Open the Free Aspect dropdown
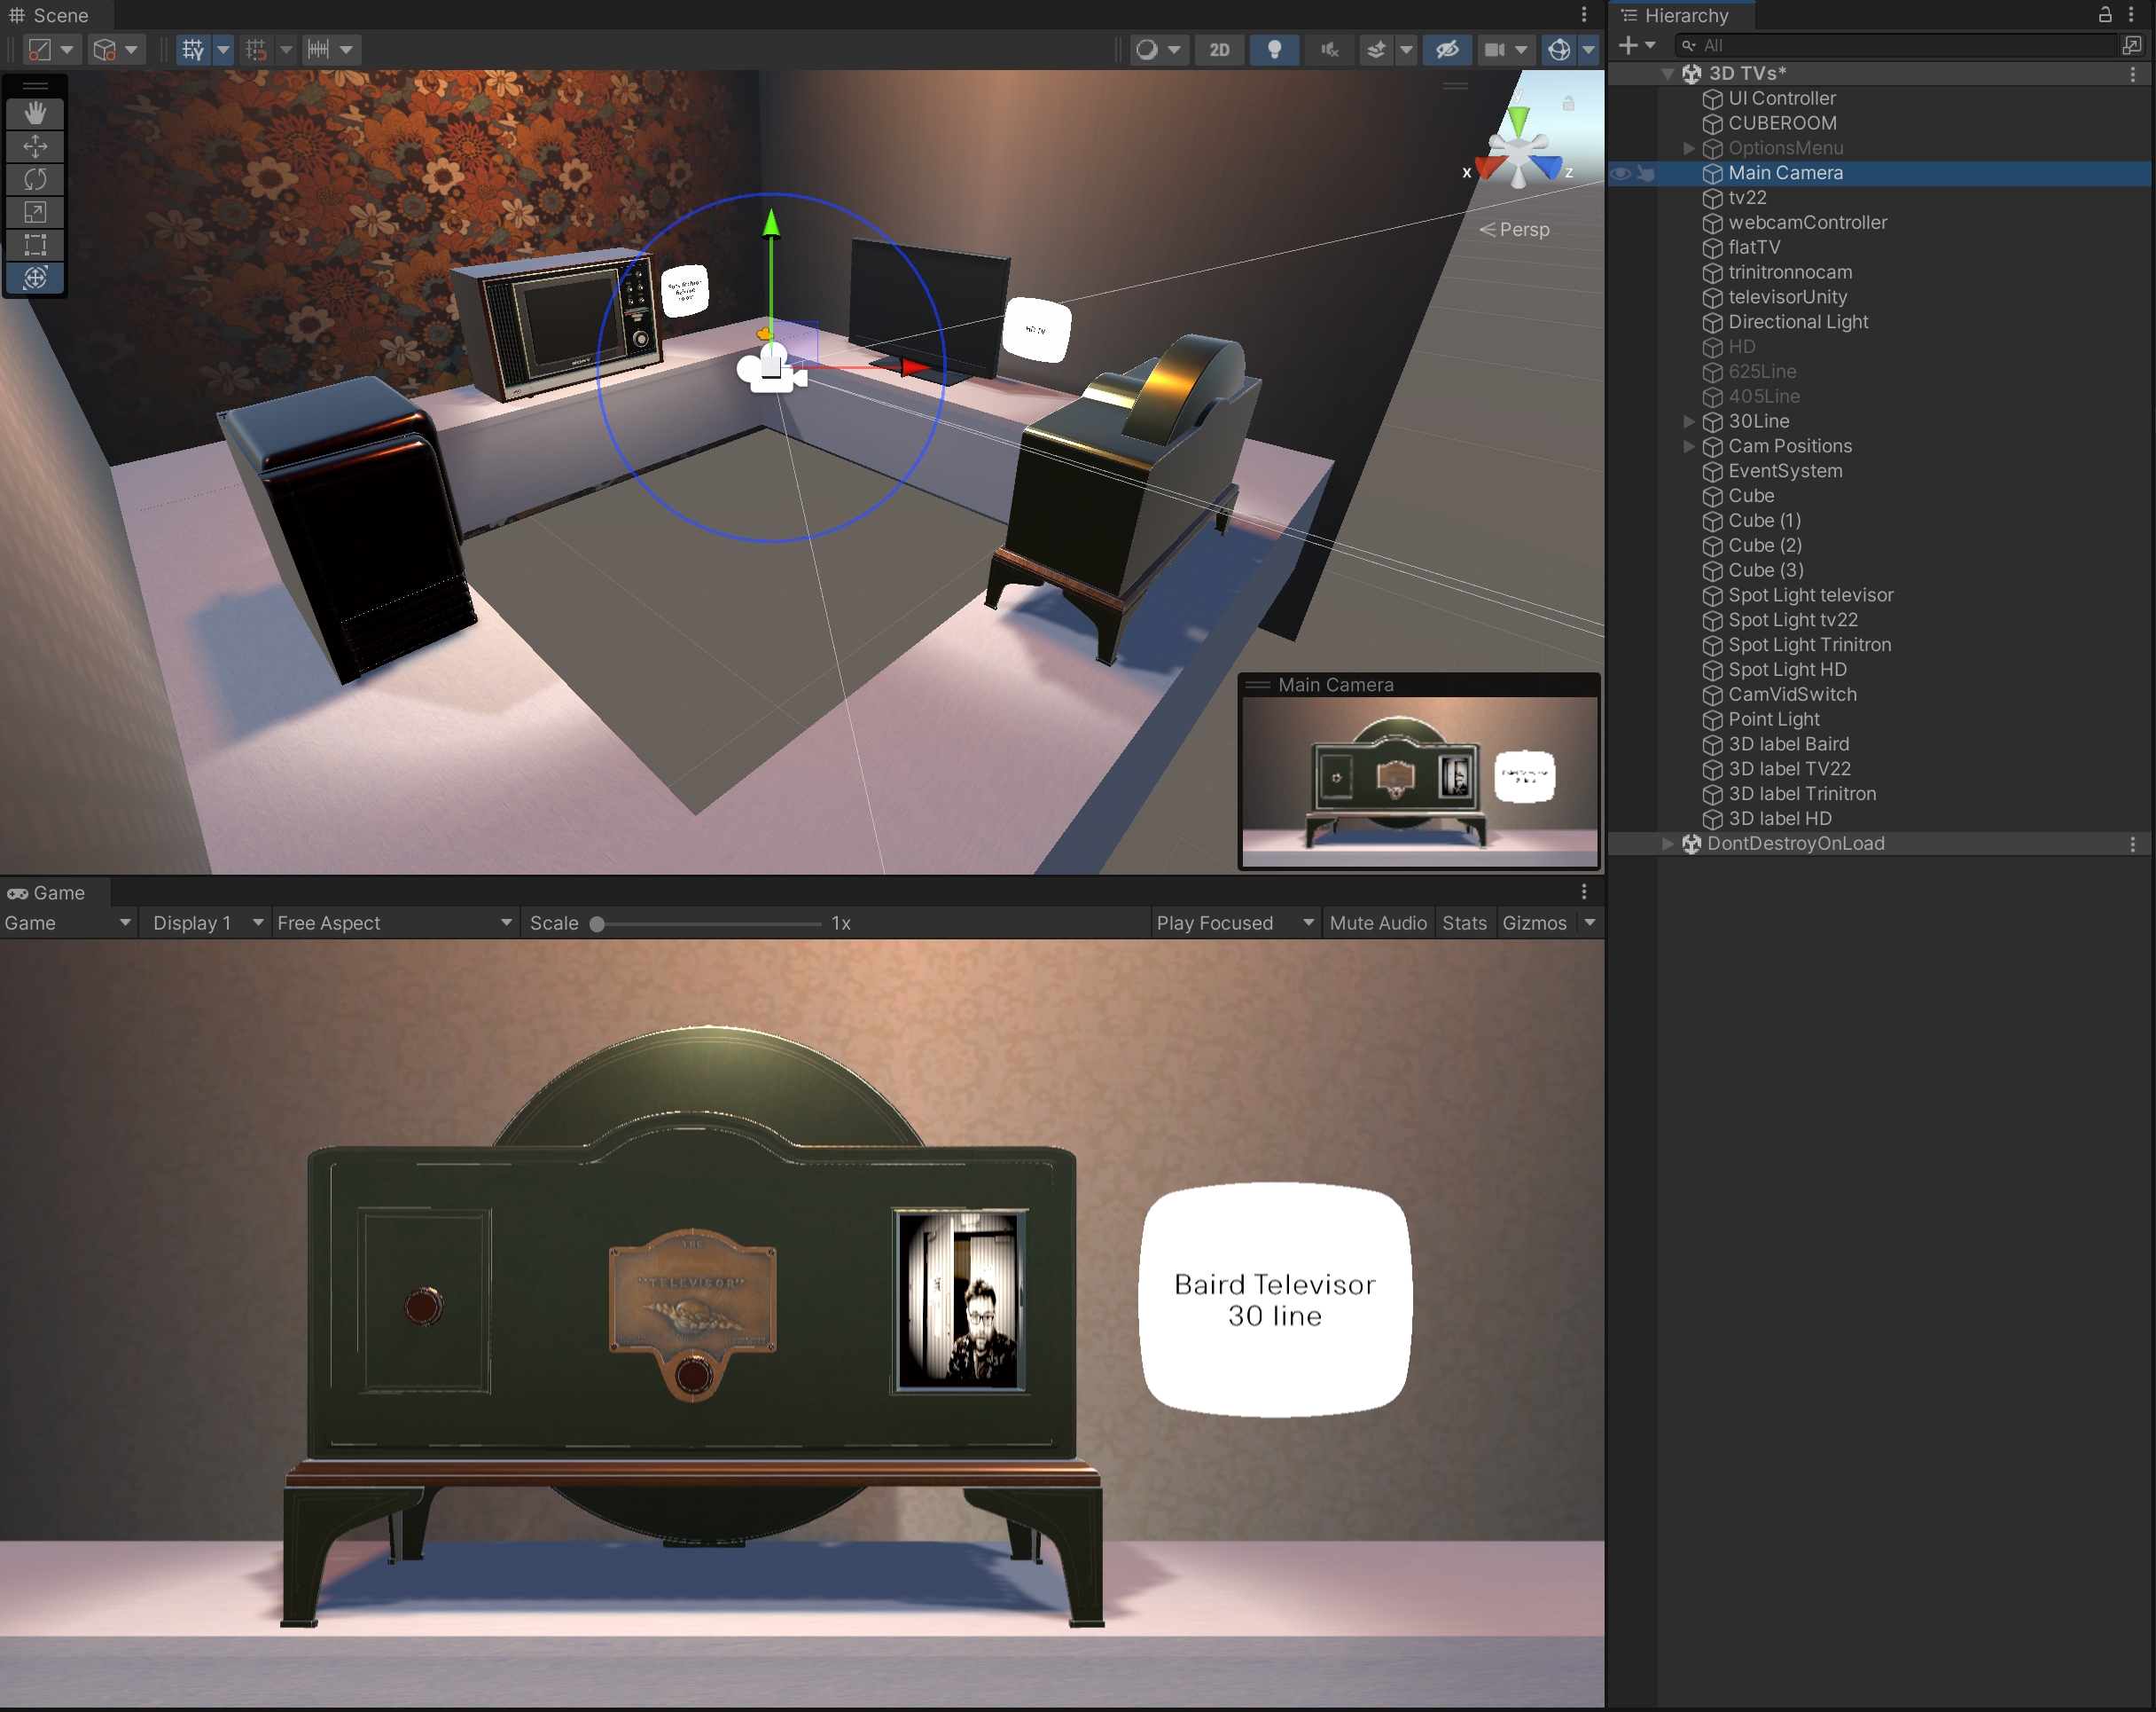 click(x=394, y=923)
